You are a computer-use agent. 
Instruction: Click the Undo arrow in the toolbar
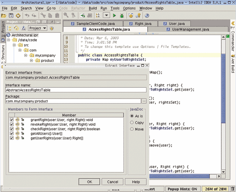pyautogui.click(x=26, y=16)
